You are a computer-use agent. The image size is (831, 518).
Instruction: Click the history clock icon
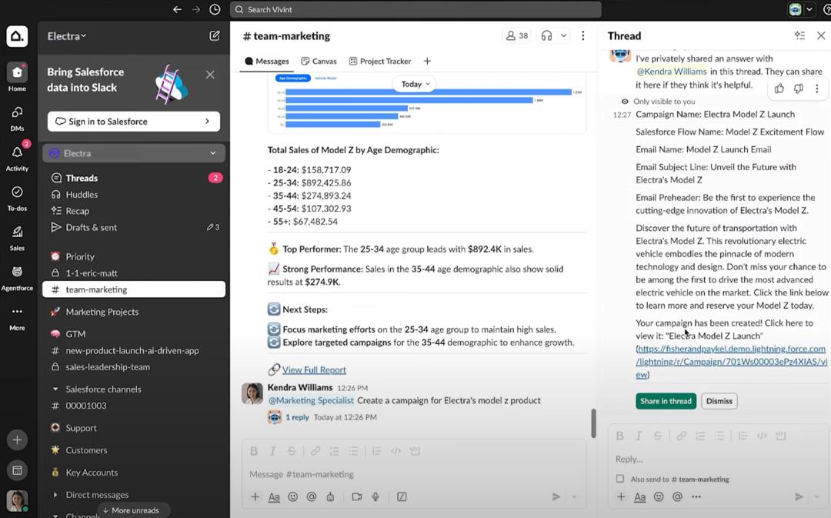(x=215, y=9)
